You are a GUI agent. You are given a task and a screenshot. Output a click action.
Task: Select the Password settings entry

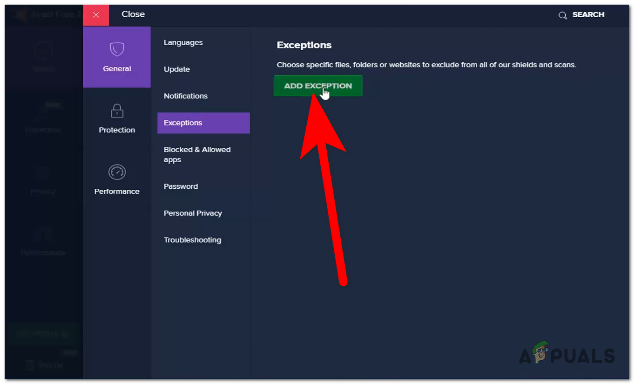click(181, 186)
